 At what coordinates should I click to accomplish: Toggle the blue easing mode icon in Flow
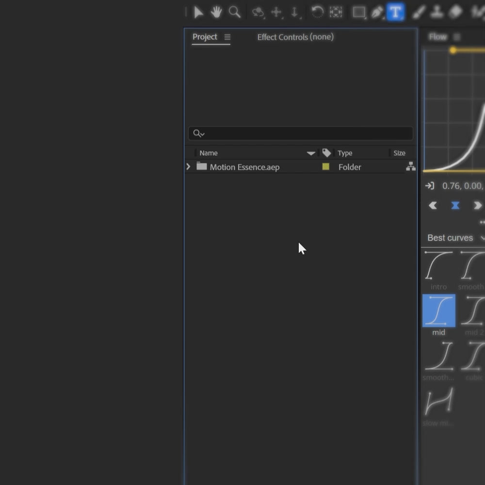[455, 205]
